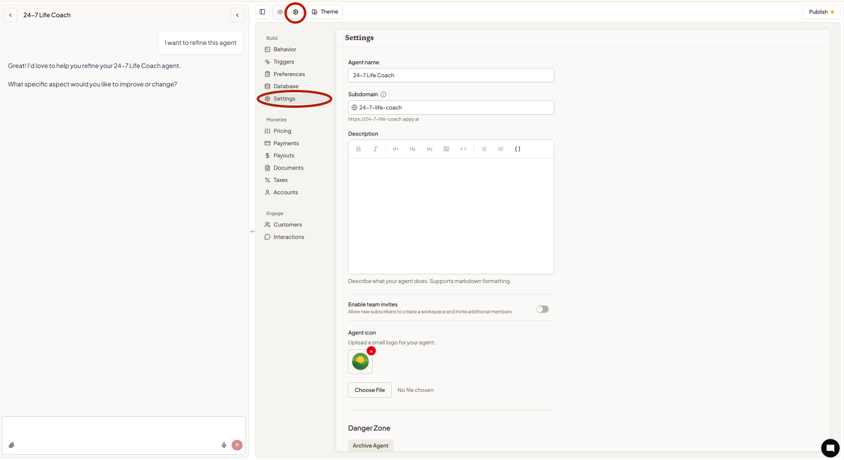Click the agent icon thumbnail

pyautogui.click(x=360, y=362)
